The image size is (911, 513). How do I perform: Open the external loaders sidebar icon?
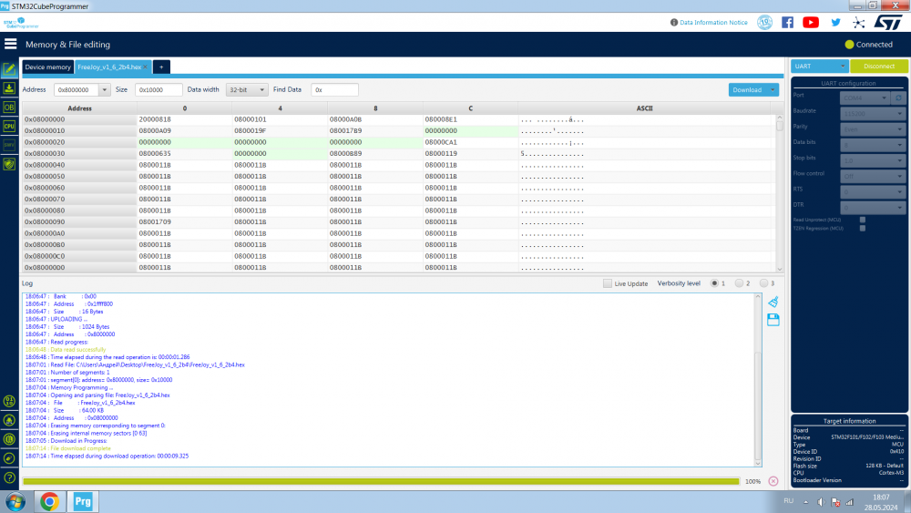9,420
